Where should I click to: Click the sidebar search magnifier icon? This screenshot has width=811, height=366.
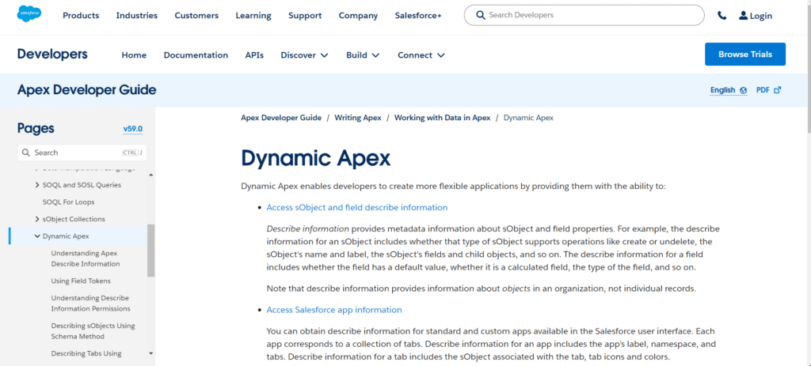(x=26, y=153)
